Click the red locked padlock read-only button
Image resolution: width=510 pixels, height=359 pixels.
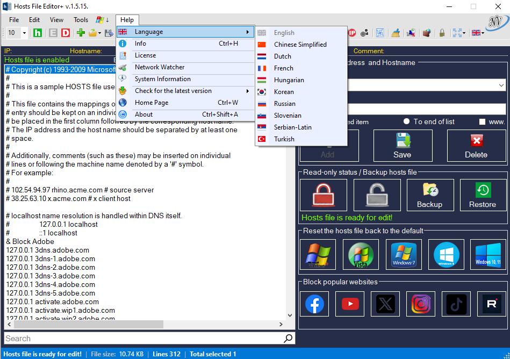323,195
